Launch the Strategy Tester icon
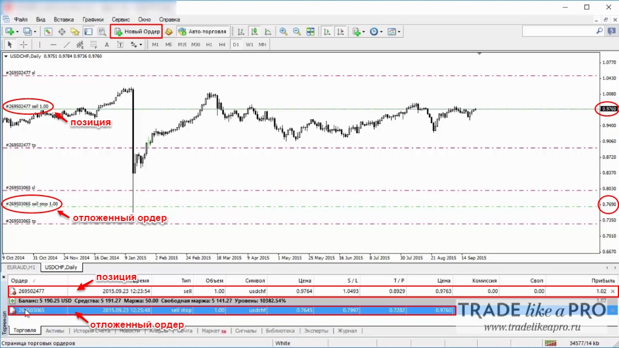Viewport: 619px width, 348px height. (x=102, y=31)
